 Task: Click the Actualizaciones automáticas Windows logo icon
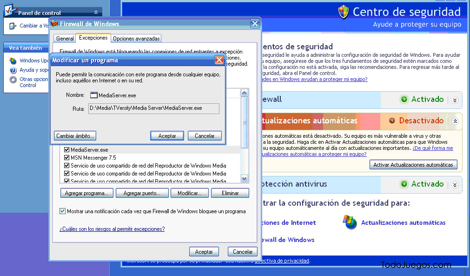click(x=350, y=222)
